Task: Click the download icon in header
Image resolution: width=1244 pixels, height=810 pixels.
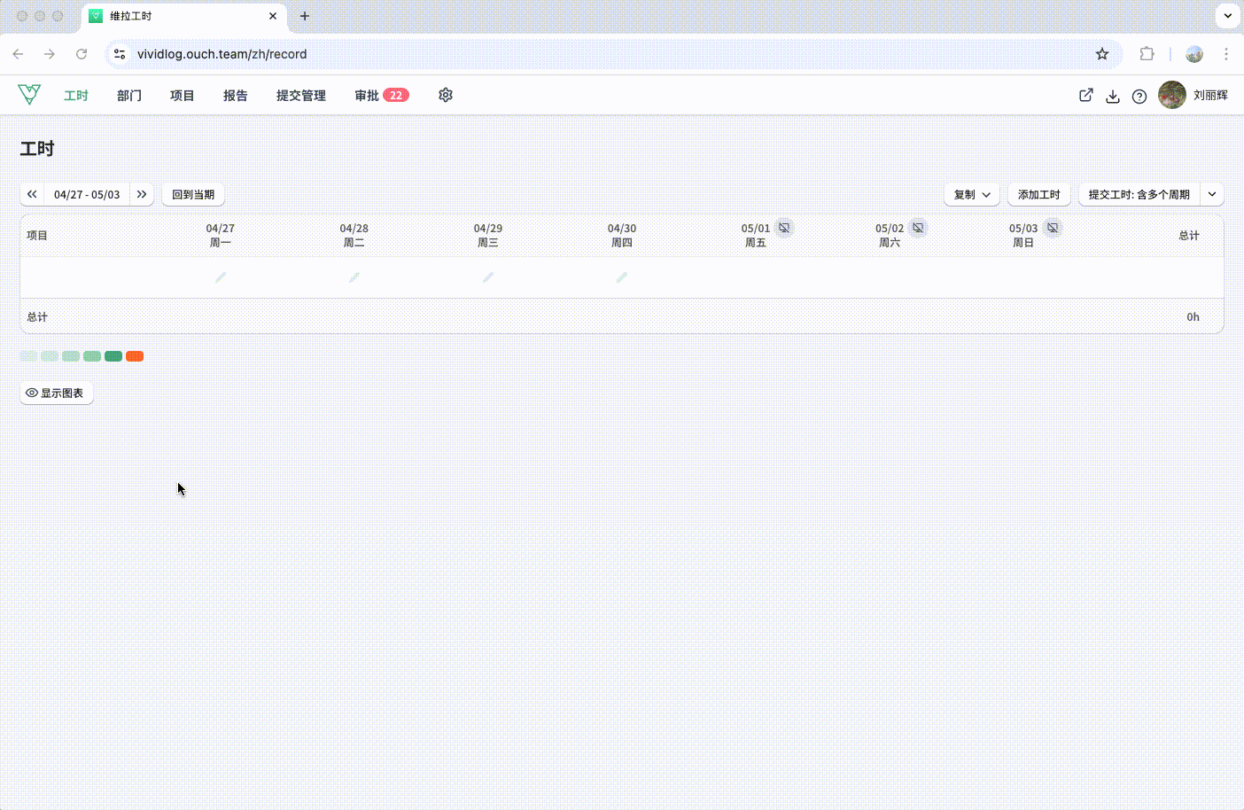Action: [x=1113, y=96]
